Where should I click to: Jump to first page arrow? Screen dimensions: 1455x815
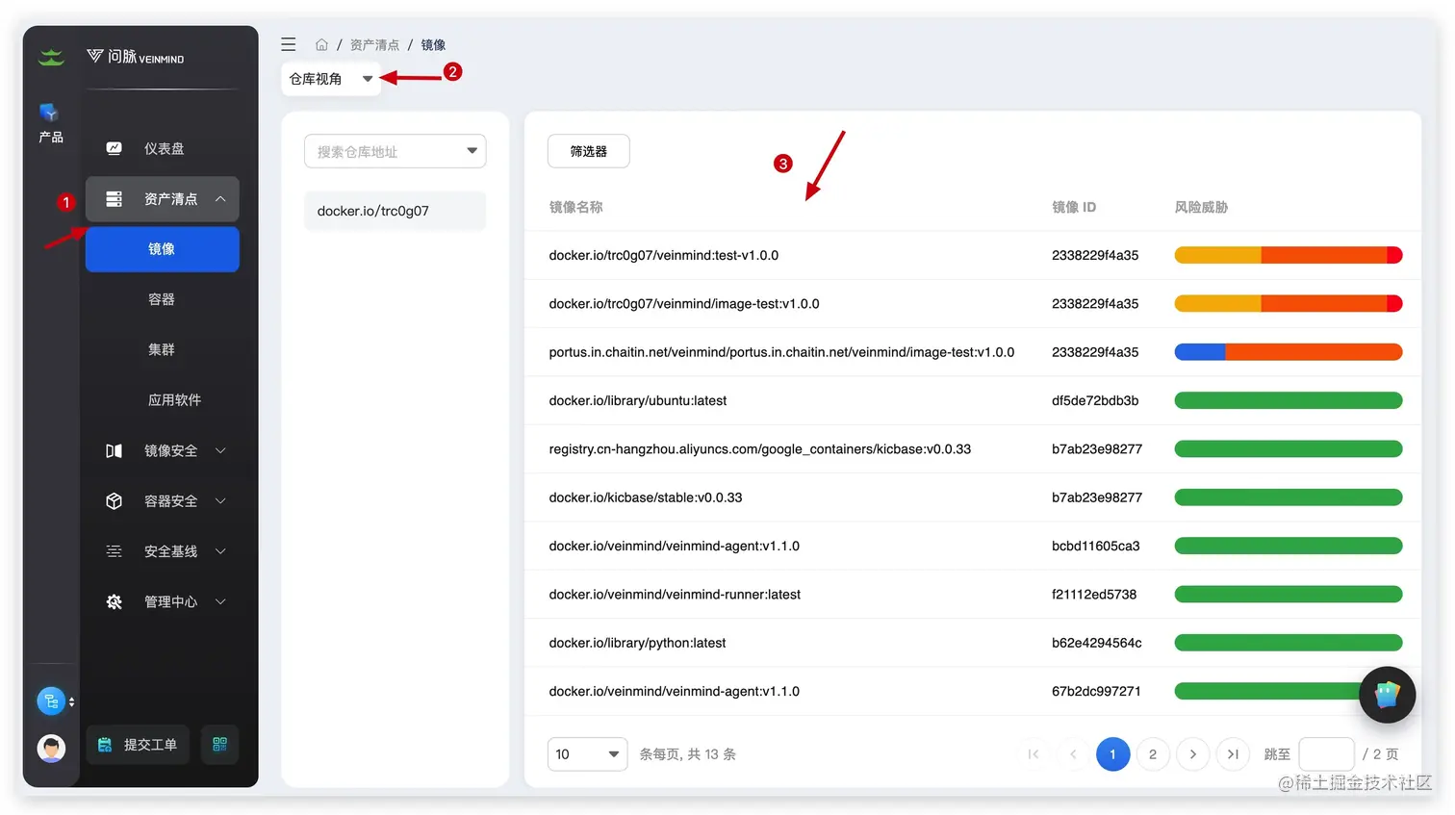point(1033,754)
